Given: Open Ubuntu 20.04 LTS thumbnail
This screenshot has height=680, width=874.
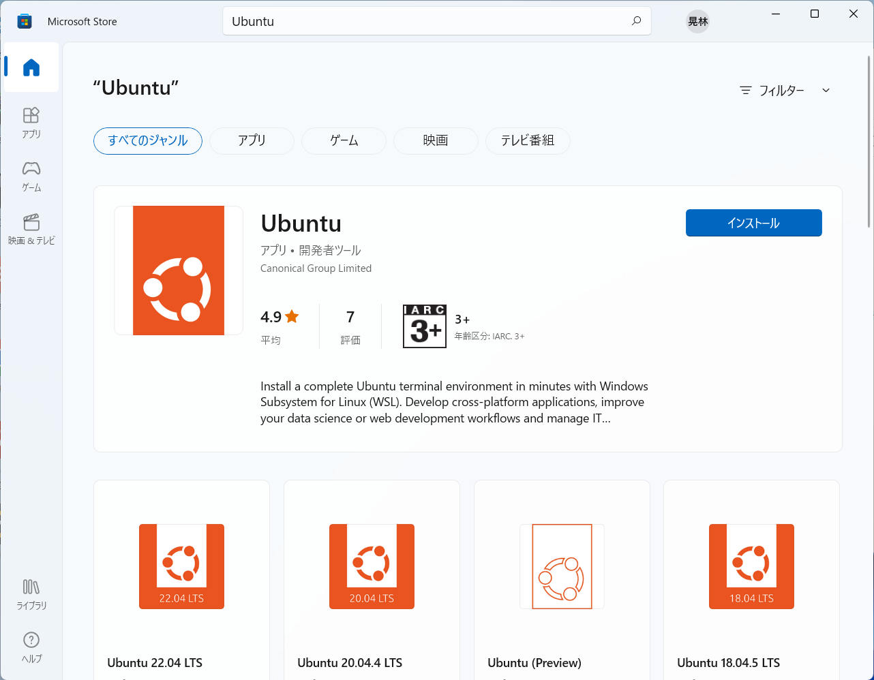Looking at the screenshot, I should tap(372, 566).
